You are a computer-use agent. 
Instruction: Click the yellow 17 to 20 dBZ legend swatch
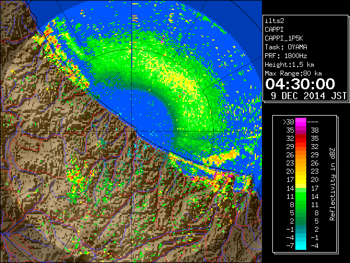301,180
